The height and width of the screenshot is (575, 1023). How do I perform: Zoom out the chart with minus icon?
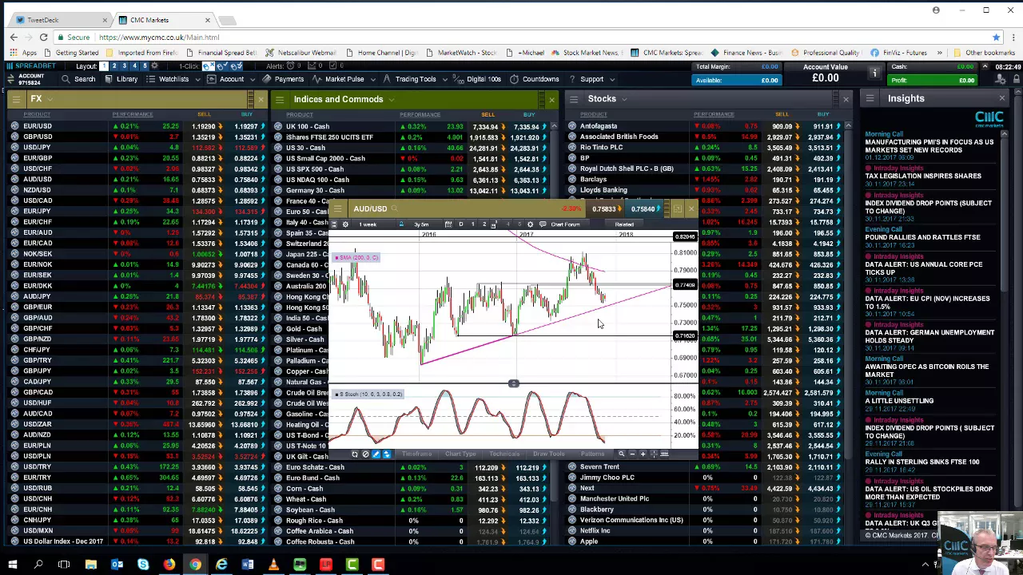(632, 454)
